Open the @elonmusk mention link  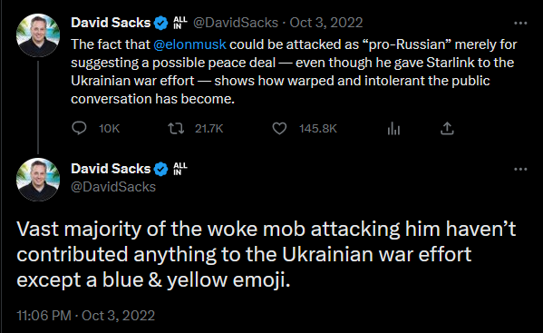(189, 44)
